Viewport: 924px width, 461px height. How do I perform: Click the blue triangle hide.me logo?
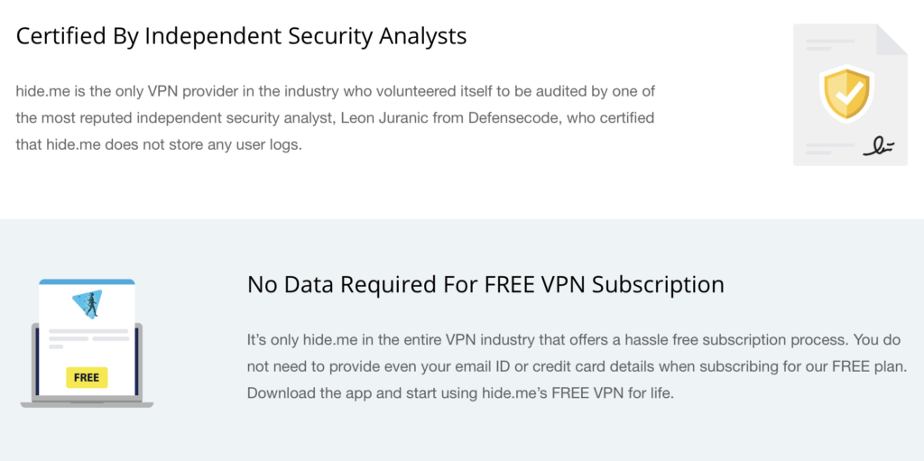(87, 304)
